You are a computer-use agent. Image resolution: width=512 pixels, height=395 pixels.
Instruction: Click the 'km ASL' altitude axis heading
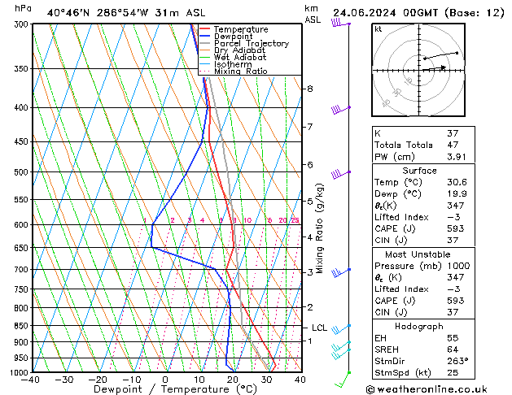[x=313, y=14]
